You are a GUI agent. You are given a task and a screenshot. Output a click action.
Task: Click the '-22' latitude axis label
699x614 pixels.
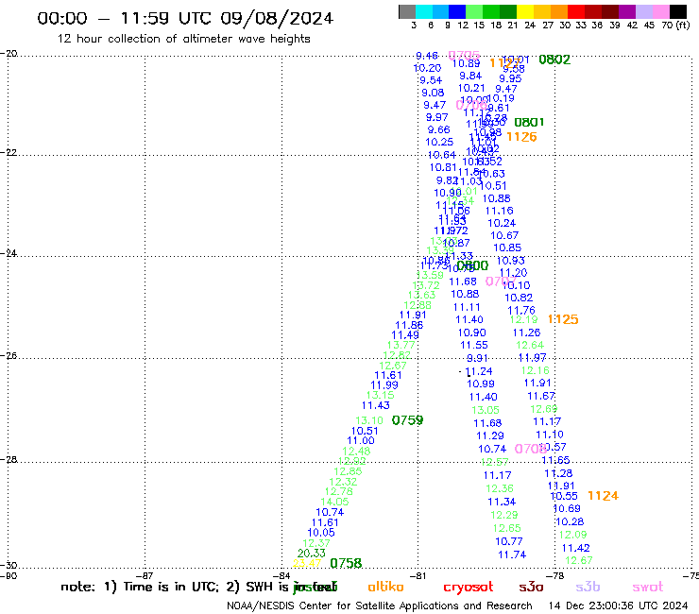(9, 152)
